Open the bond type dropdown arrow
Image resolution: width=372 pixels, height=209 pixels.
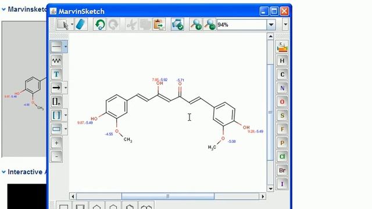coord(66,46)
